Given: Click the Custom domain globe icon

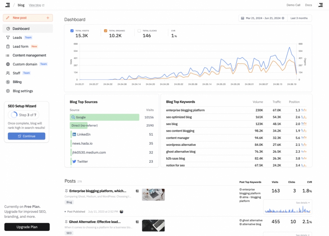Looking at the screenshot, I should (8, 64).
